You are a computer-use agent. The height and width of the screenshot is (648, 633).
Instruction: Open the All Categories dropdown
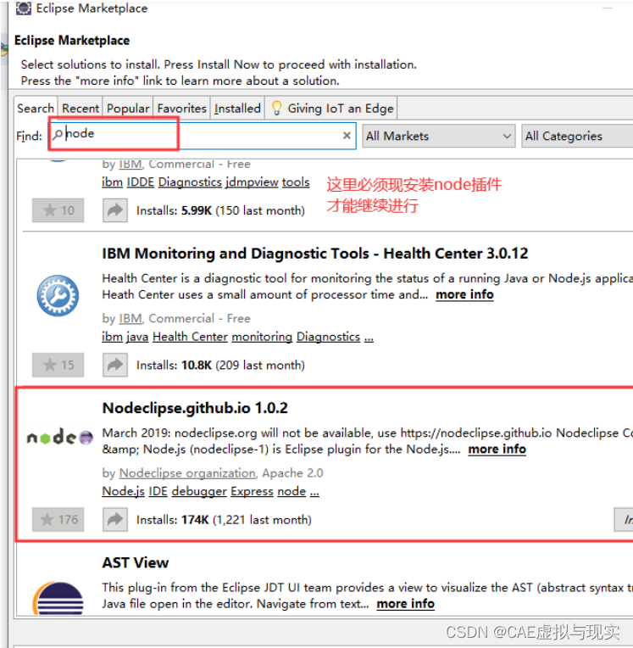577,136
